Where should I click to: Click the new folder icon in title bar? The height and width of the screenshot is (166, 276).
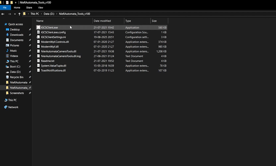pos(11,2)
